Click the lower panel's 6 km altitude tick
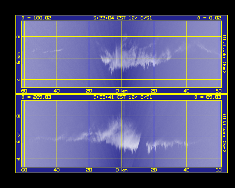The height and width of the screenshot is (188, 235). coord(18,137)
